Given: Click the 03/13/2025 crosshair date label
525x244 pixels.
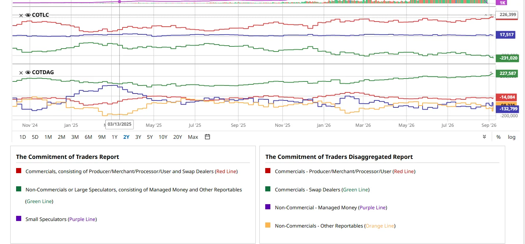Looking at the screenshot, I should click(120, 124).
